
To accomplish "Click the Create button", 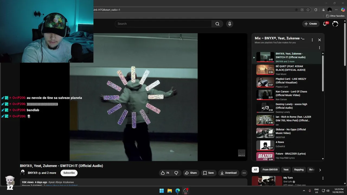I will point(311,24).
